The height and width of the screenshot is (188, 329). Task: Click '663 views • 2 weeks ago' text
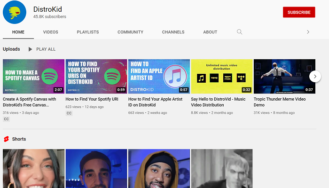pyautogui.click(x=148, y=113)
